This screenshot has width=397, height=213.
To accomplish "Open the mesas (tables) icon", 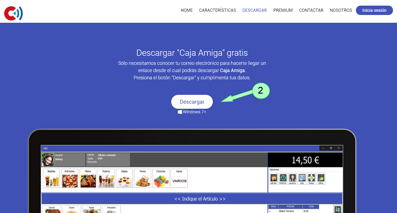I will point(311,178).
